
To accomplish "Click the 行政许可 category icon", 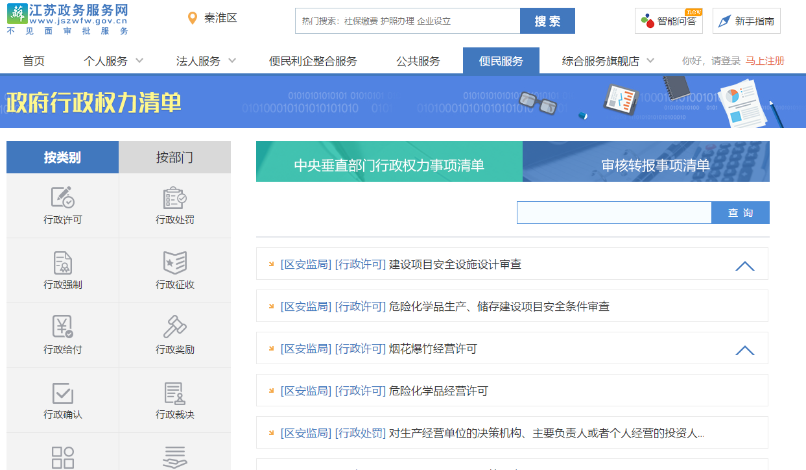I will (63, 197).
